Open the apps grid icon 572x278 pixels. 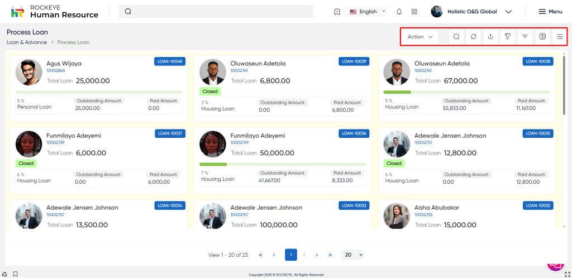point(414,12)
